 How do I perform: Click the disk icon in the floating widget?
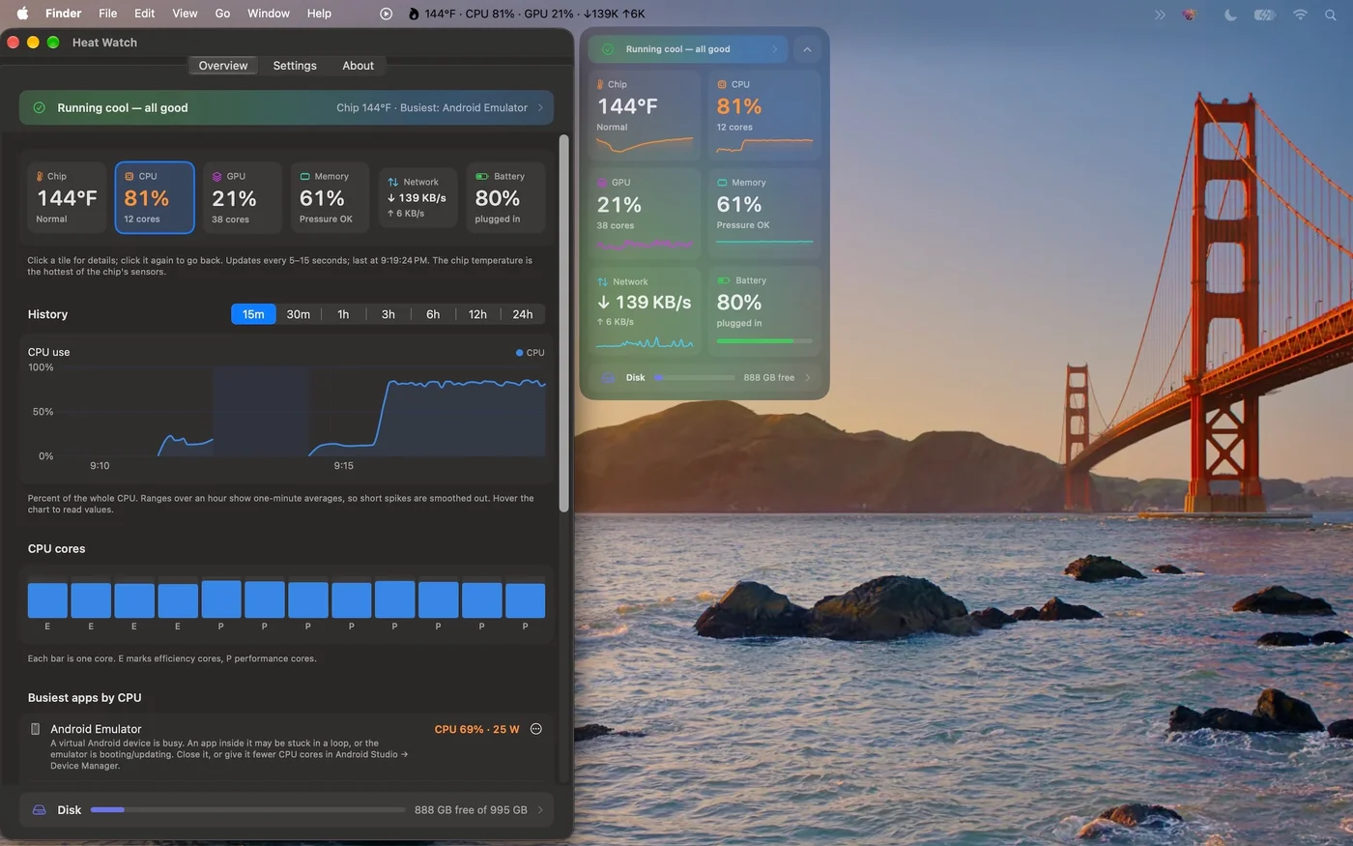pyautogui.click(x=609, y=377)
